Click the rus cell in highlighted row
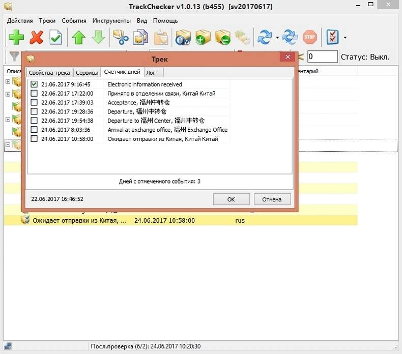 coord(240,221)
